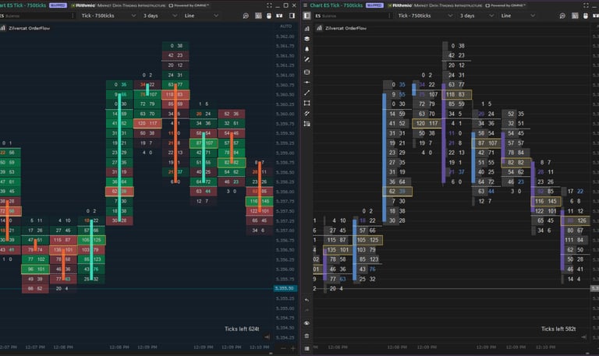
Task: Open the object list tool in right sidebar
Action: coord(307,124)
